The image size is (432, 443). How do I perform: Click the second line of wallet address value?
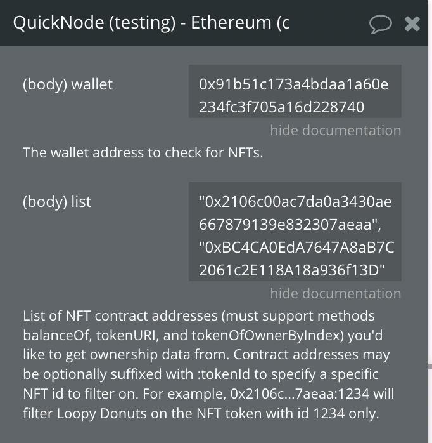pyautogui.click(x=281, y=107)
